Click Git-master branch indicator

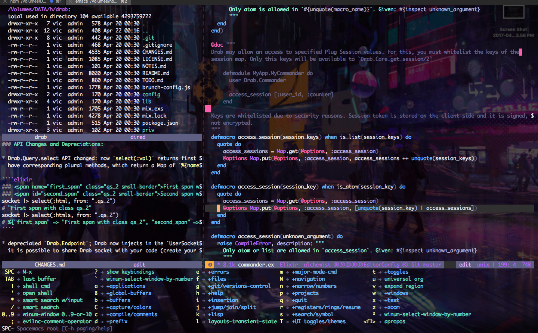click(426, 265)
